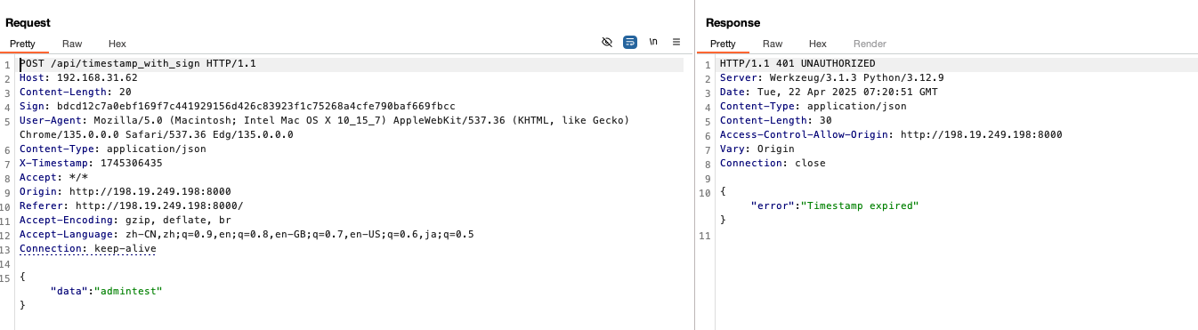Click the Connection: close header

pyautogui.click(x=773, y=164)
